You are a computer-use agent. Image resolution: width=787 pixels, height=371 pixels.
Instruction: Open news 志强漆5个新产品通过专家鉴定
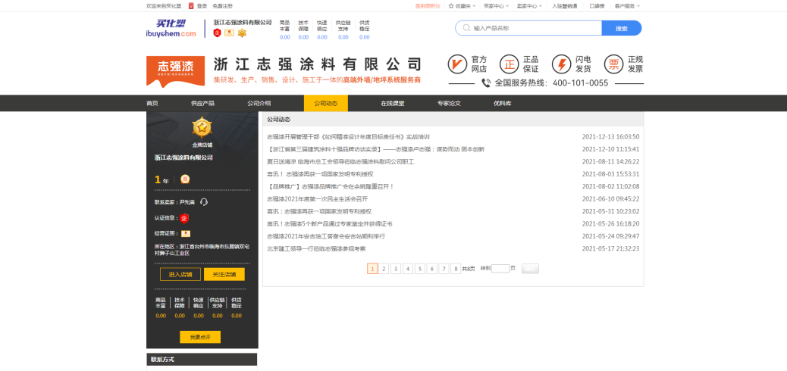point(329,223)
